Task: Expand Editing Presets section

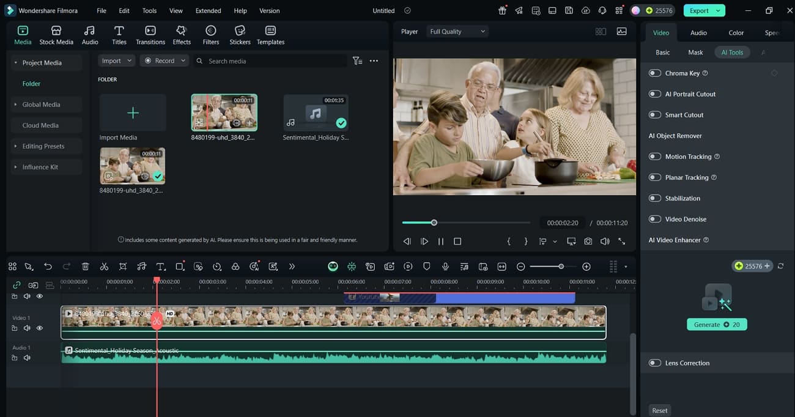Action: [15, 146]
